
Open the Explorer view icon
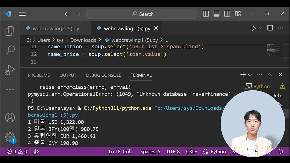click(10, 31)
